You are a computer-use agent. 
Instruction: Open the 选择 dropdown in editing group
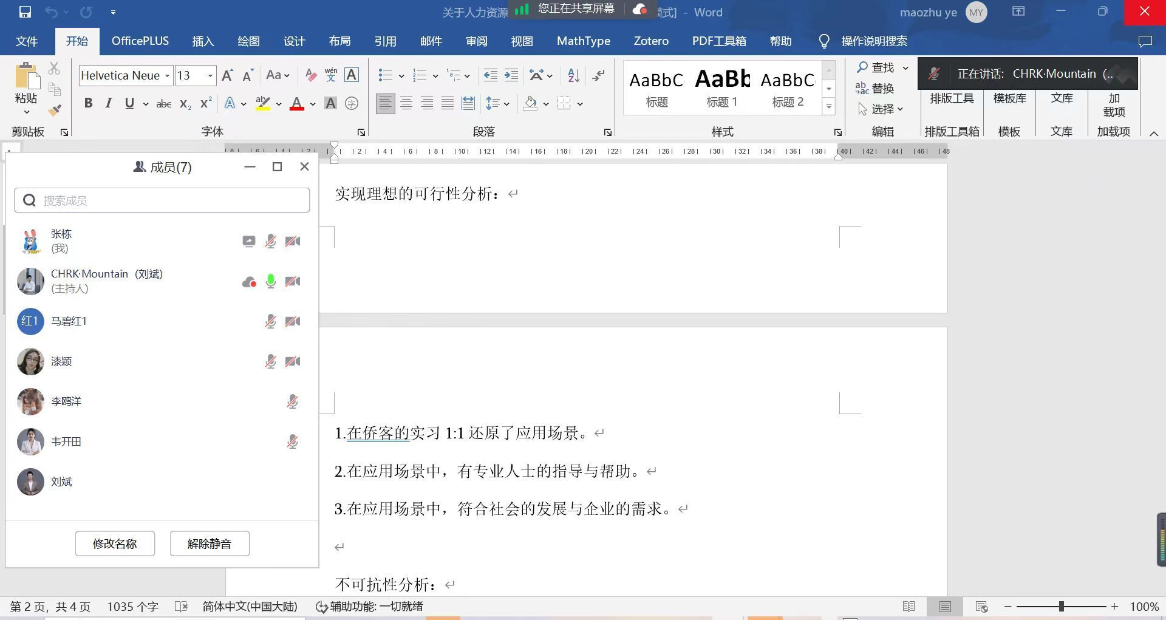[x=881, y=109]
